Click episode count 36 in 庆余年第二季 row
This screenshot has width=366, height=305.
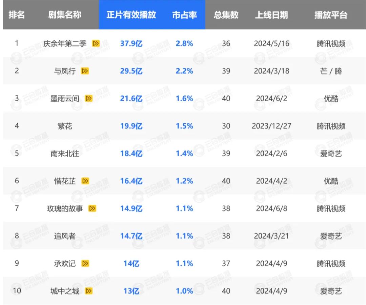coord(226,44)
